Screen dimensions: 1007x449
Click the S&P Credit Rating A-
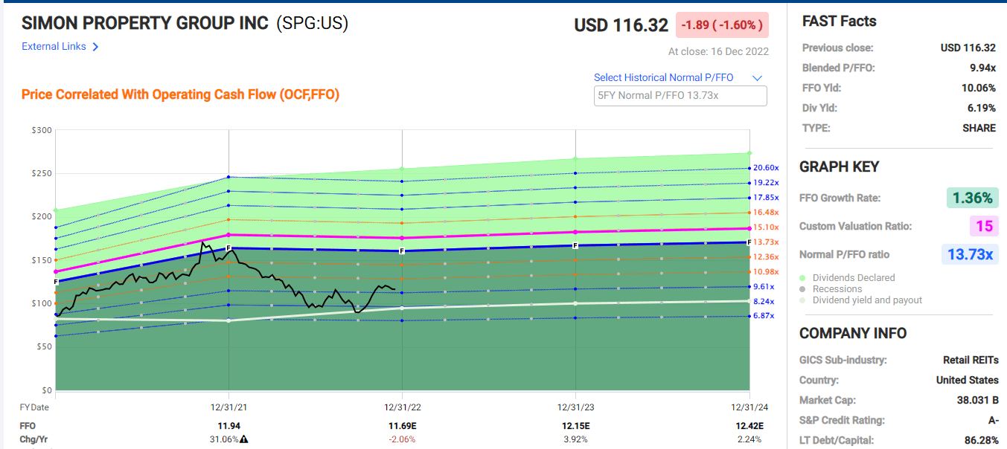992,420
